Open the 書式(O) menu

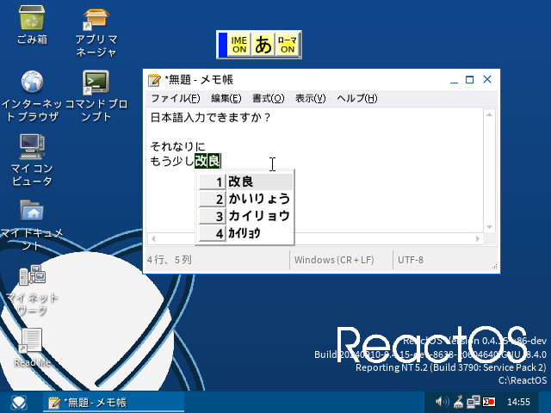tap(268, 98)
